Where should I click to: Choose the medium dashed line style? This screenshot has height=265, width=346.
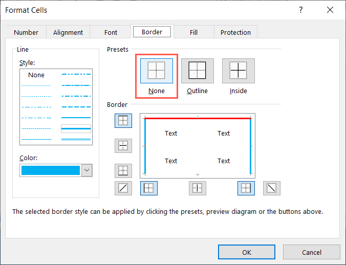click(x=76, y=107)
